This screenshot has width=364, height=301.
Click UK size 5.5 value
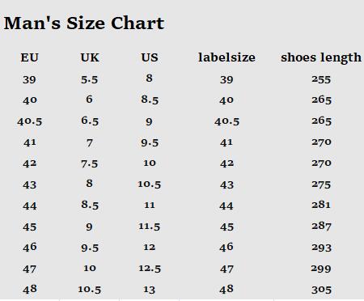point(90,80)
